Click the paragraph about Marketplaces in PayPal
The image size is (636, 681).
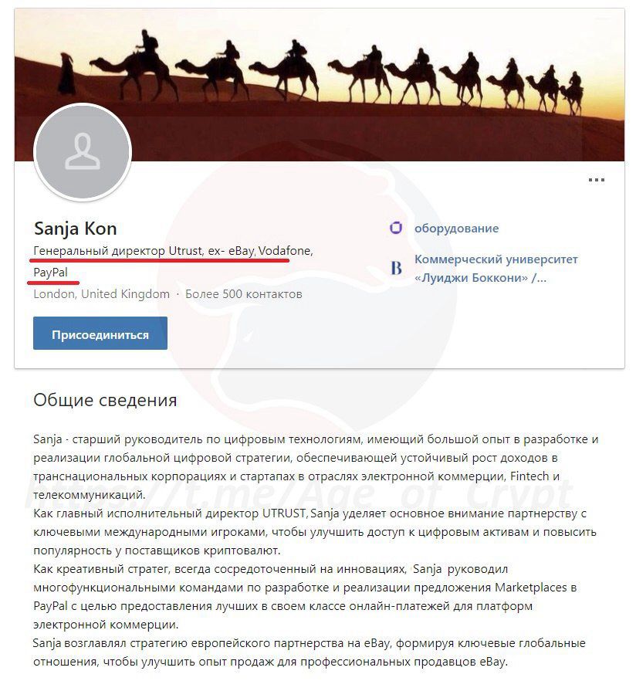point(305,597)
